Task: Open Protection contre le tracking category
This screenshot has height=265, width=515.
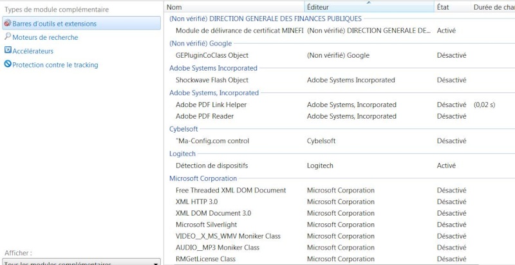Action: 55,65
